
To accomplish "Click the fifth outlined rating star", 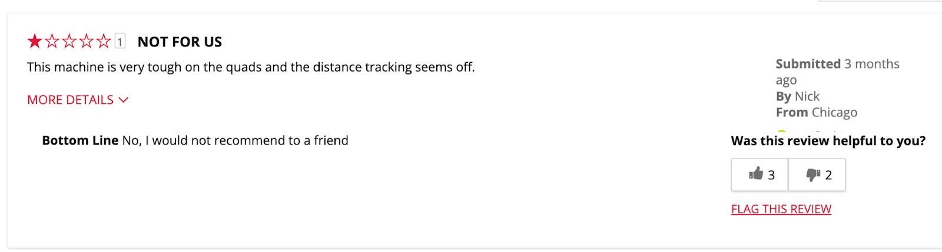I will (103, 41).
